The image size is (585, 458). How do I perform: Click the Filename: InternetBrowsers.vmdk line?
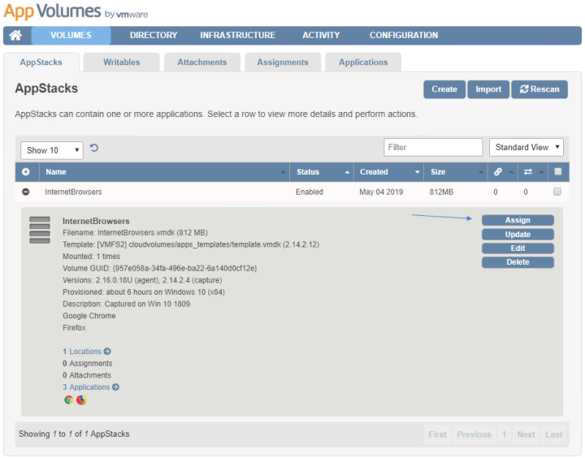click(135, 233)
